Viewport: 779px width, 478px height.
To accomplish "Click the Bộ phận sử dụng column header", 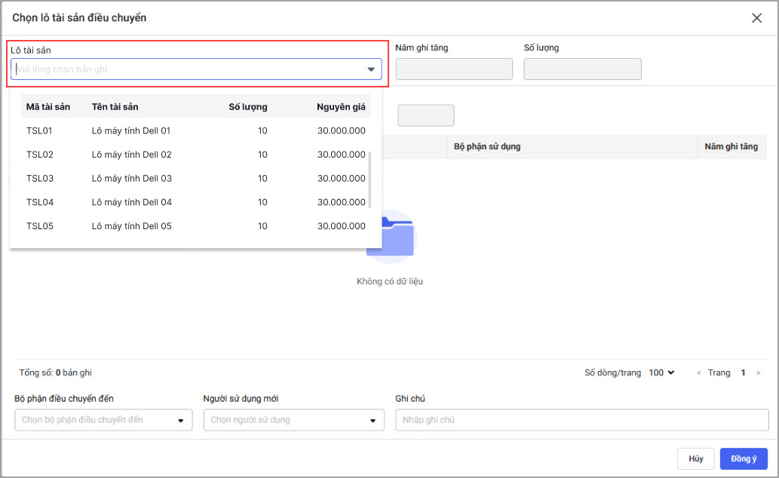I will pos(487,146).
